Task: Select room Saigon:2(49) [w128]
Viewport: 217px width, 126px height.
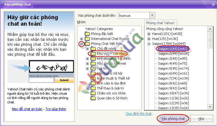Action: 174,54
